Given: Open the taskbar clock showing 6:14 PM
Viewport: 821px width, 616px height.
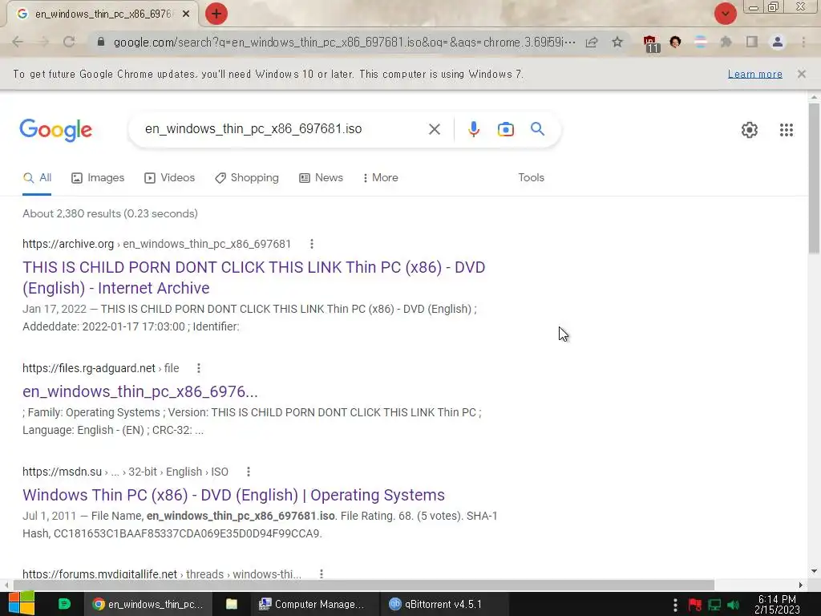Looking at the screenshot, I should click(x=777, y=605).
